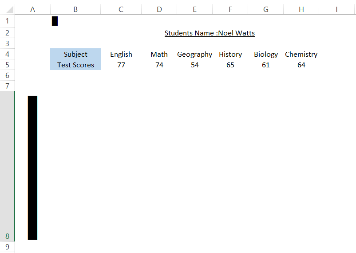
Task: Click the Geography cell
Action: (194, 54)
